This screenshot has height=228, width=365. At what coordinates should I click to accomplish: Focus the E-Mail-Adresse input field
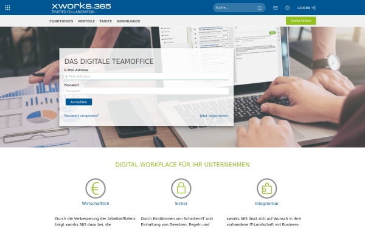(147, 77)
